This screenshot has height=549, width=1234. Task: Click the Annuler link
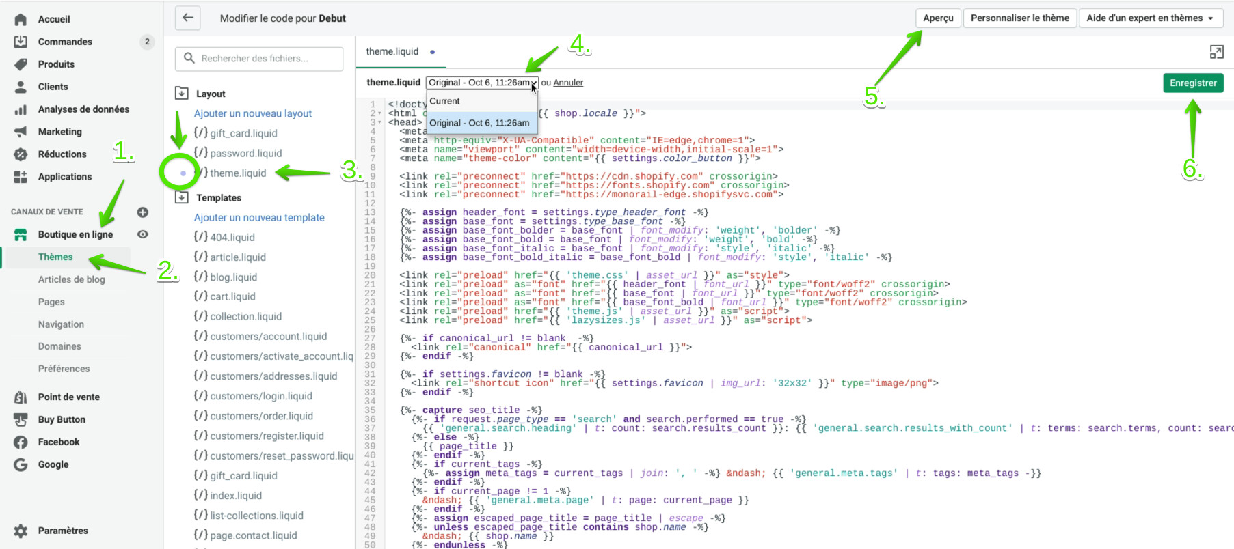[568, 83]
